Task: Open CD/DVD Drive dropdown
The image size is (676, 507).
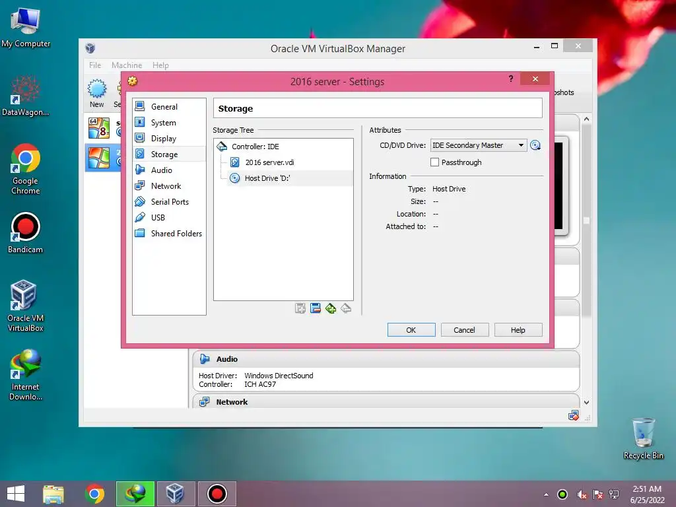Action: (479, 145)
